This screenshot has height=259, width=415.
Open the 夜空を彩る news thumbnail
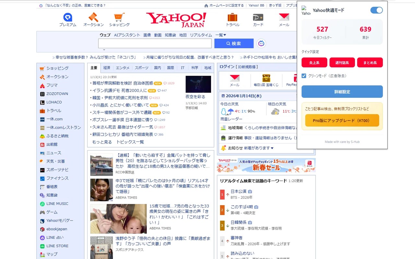click(x=198, y=84)
